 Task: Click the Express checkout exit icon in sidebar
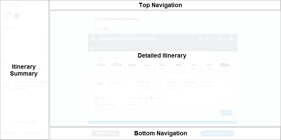click(x=34, y=122)
